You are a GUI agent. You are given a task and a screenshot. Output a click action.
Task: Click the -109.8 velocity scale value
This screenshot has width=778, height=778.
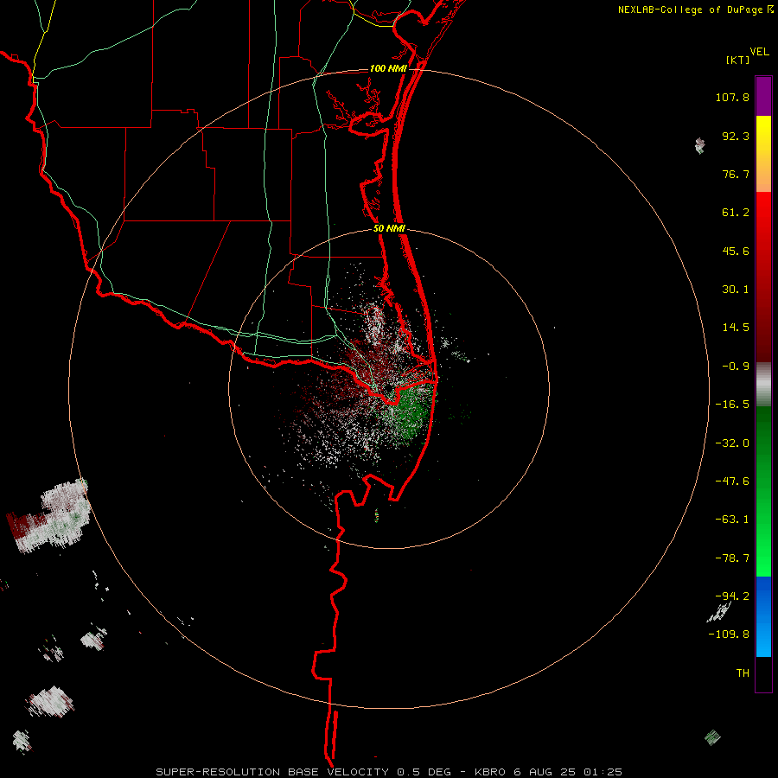pyautogui.click(x=729, y=635)
